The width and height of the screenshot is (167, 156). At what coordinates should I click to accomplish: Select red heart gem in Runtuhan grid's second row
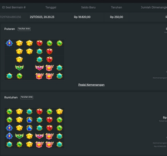pos(49,120)
